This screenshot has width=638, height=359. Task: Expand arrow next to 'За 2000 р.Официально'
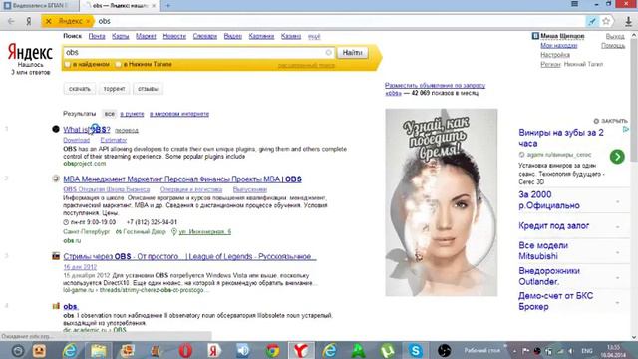(x=618, y=201)
